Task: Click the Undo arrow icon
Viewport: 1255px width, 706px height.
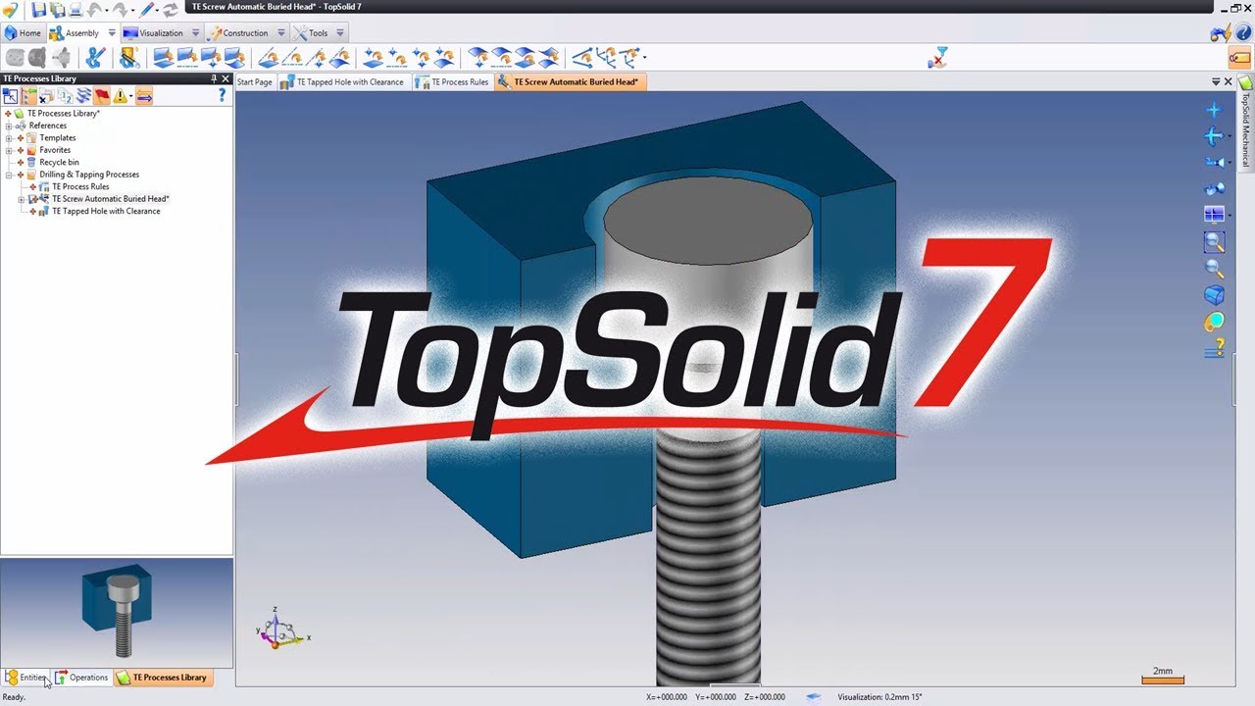Action: 96,10
